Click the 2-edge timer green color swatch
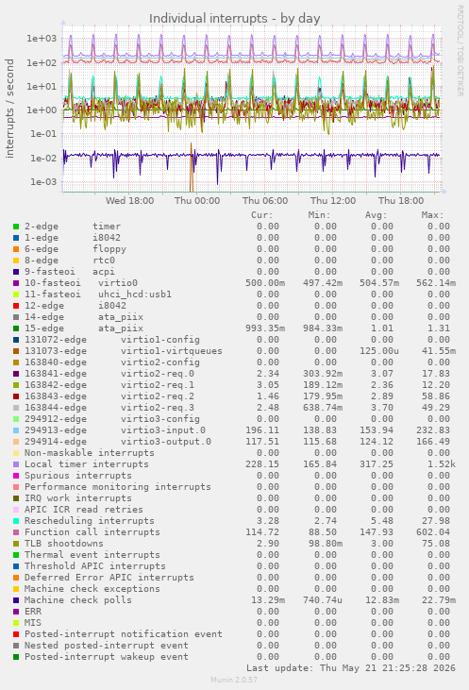Screen dimensions: 469x690 [16, 227]
